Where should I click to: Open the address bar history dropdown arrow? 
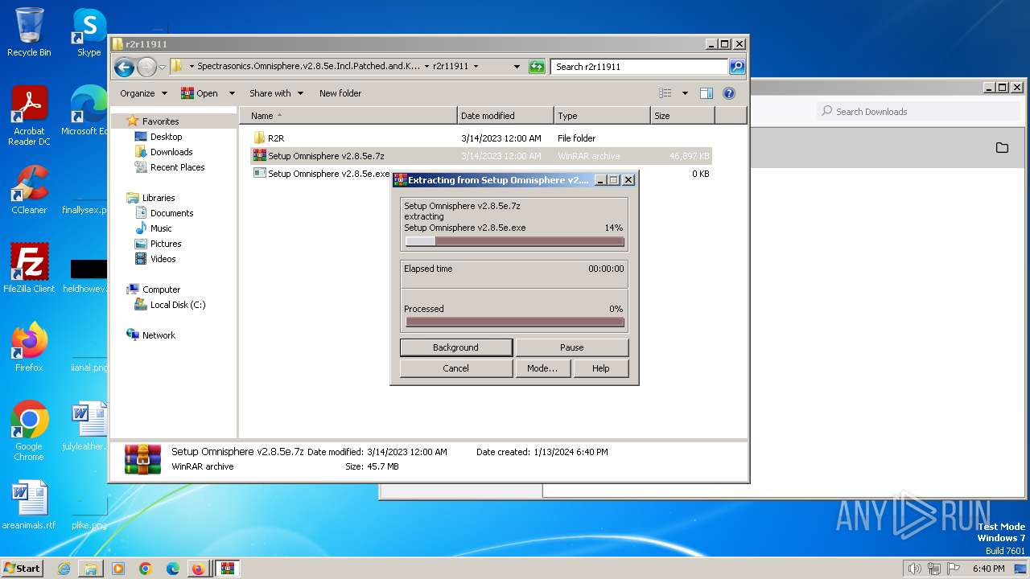(517, 67)
